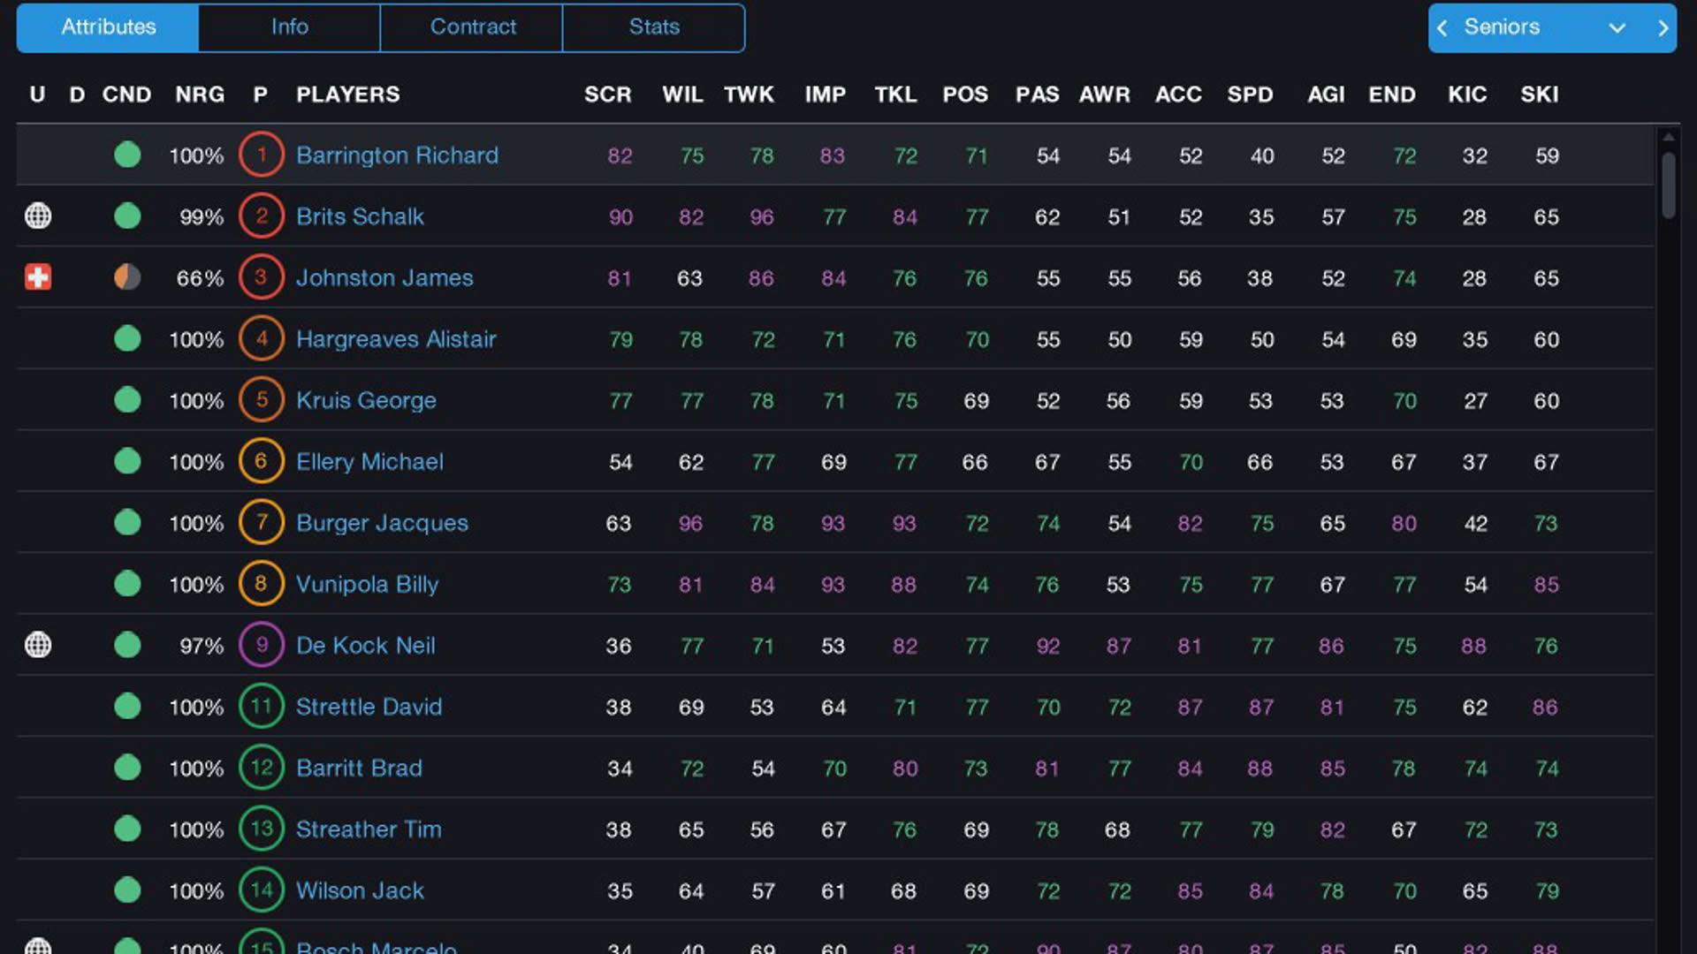Select Johnston James energy 66%
Viewport: 1697px width, 954px height.
coord(200,278)
